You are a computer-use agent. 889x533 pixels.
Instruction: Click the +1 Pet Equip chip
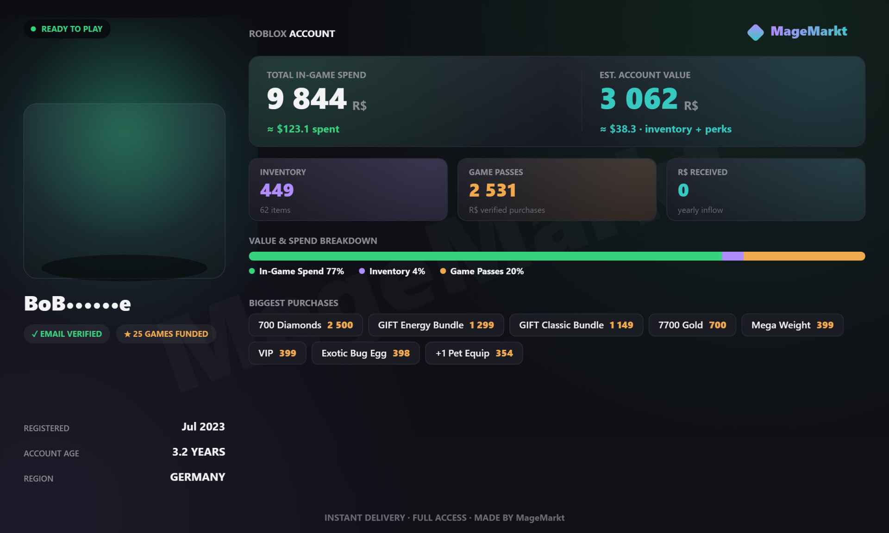click(474, 353)
